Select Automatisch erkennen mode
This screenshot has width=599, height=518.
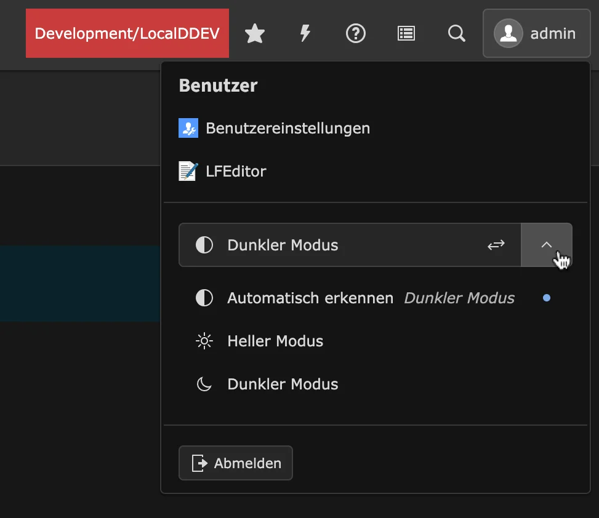310,298
